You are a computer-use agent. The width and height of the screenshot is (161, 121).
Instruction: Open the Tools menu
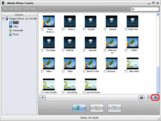pyautogui.click(x=26, y=9)
